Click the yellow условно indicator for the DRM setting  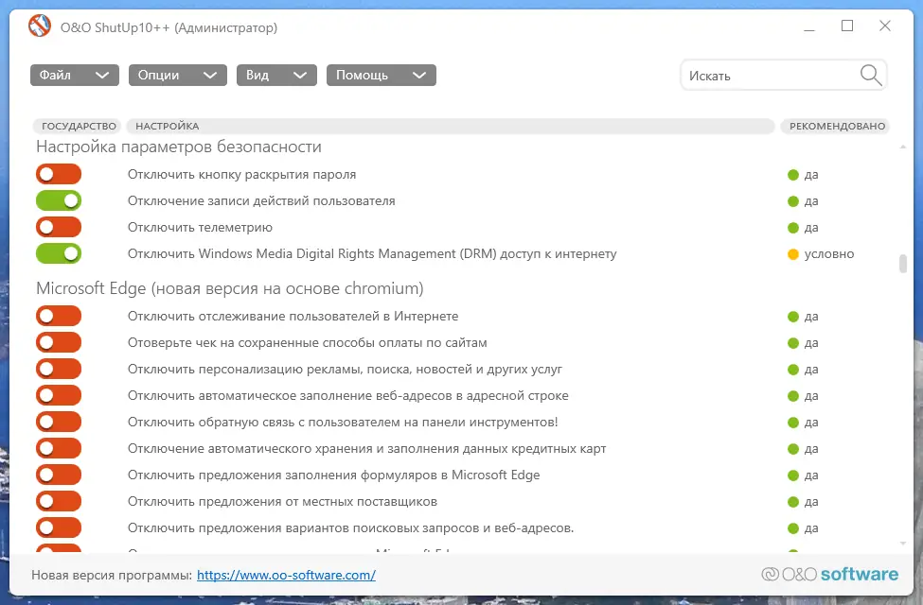tap(791, 253)
